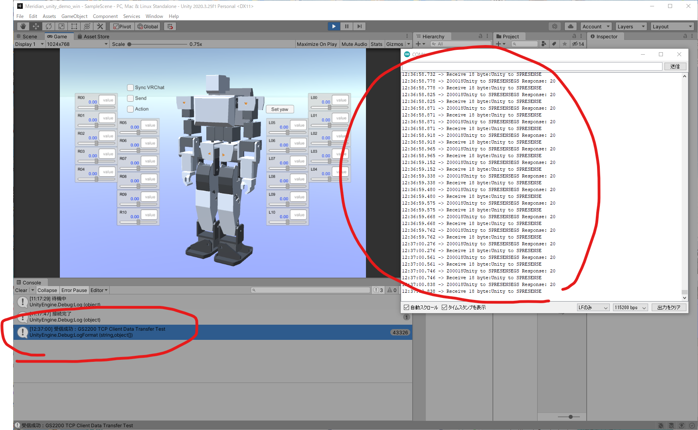Open the Layers dropdown

pos(631,26)
